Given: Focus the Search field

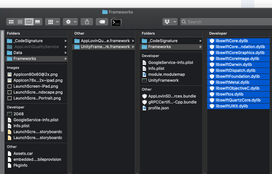Looking at the screenshot, I should 226,22.
